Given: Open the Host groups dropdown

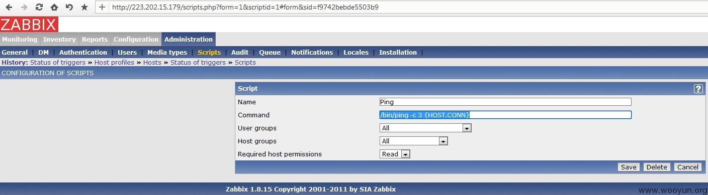Looking at the screenshot, I should coord(413,141).
